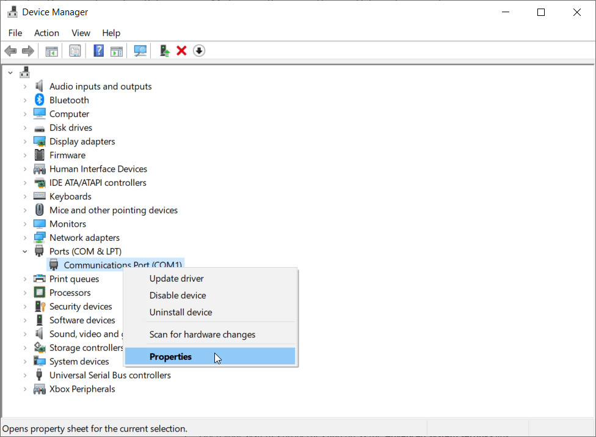This screenshot has width=596, height=437.
Task: Select Update driver in the context menu
Action: pyautogui.click(x=176, y=278)
